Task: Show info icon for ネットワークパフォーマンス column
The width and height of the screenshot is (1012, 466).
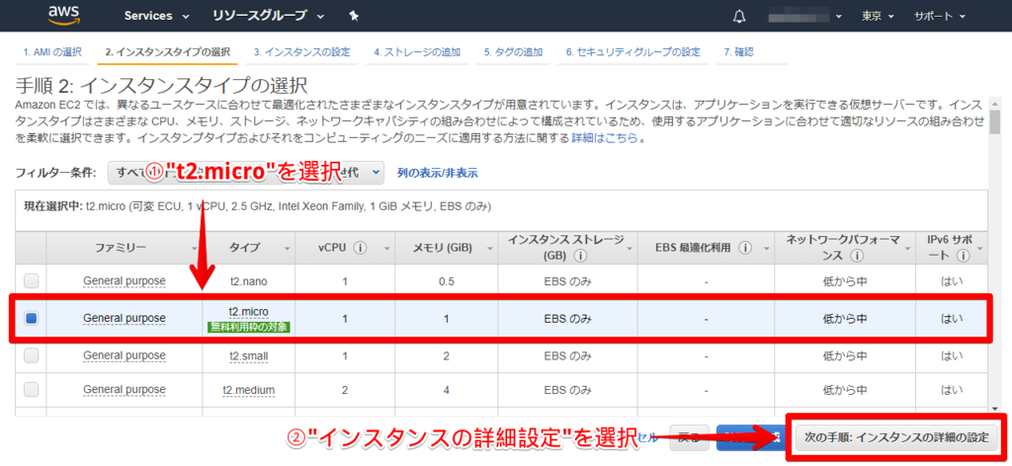Action: coord(857,256)
